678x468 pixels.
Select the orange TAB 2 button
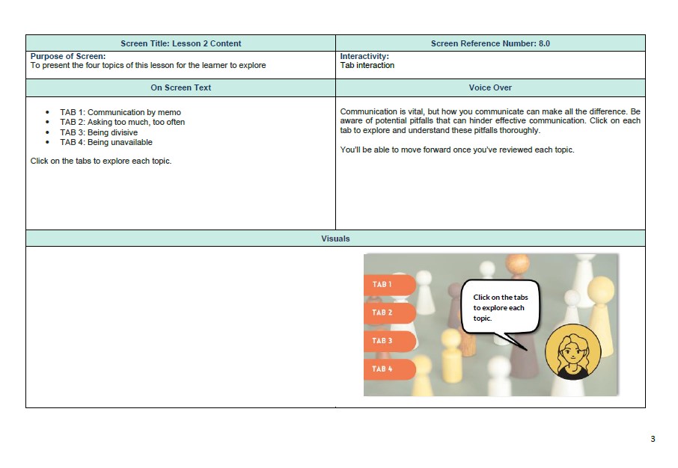(388, 312)
